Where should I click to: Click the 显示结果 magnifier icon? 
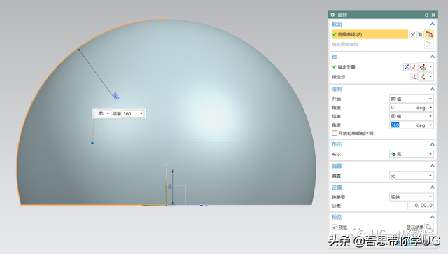428,227
